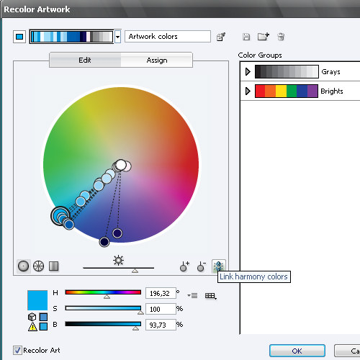Expand the Brights color group

pyautogui.click(x=248, y=91)
